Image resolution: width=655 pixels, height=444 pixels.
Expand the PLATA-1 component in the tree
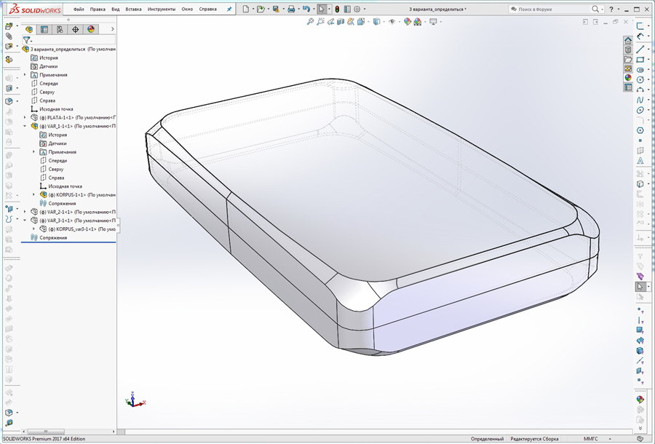pyautogui.click(x=25, y=116)
